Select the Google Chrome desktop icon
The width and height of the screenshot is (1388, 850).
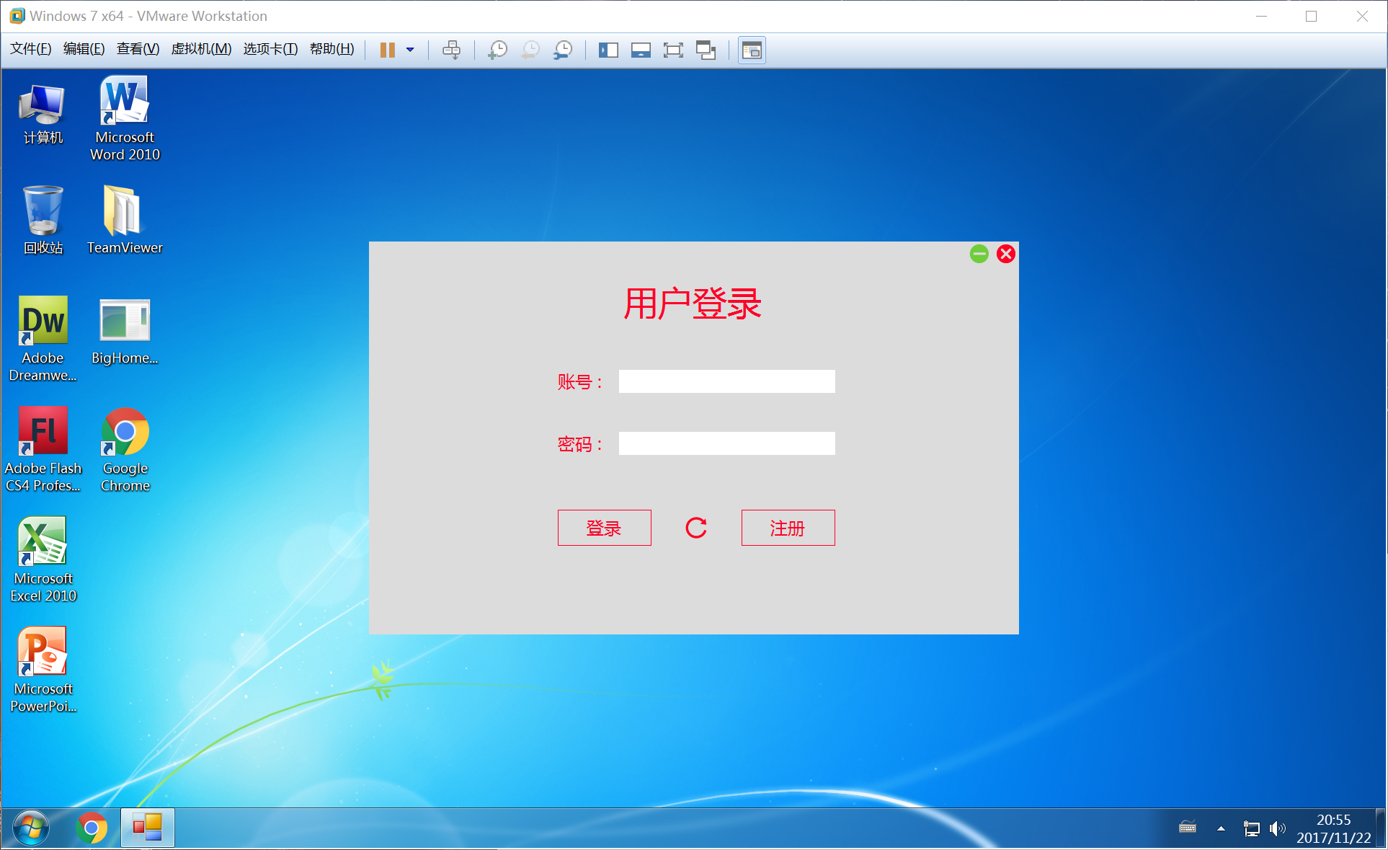point(125,449)
